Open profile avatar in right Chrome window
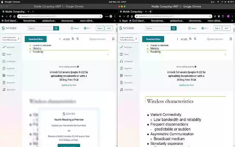Viewport: 235px width, 147px height. click(x=228, y=16)
